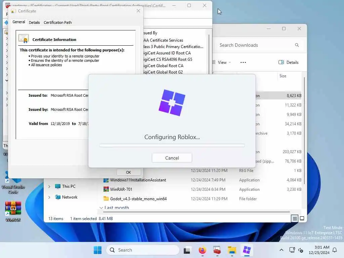Switch to details list view layout
Screen dimensions: 344x258
295,218
